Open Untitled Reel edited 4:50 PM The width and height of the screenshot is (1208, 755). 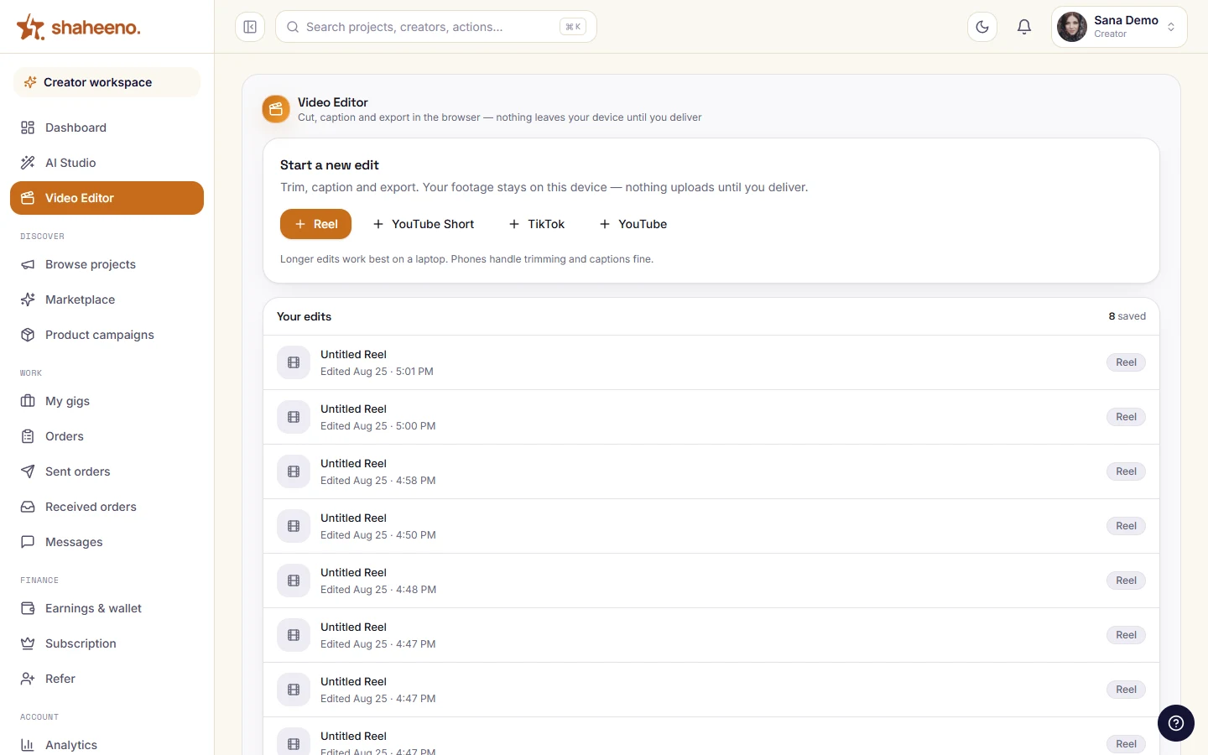point(711,526)
